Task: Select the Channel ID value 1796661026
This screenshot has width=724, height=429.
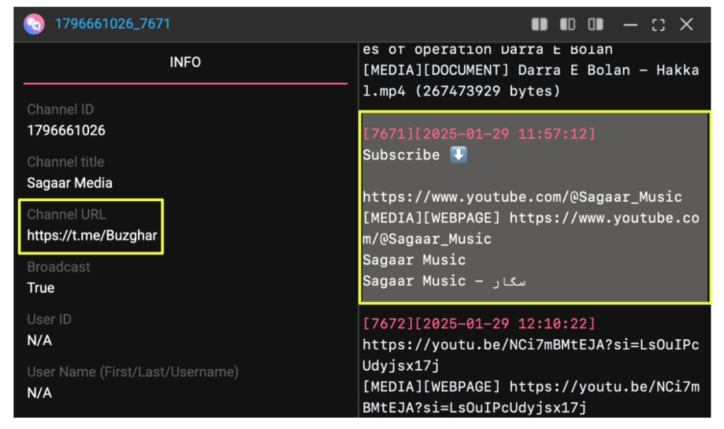Action: 66,131
